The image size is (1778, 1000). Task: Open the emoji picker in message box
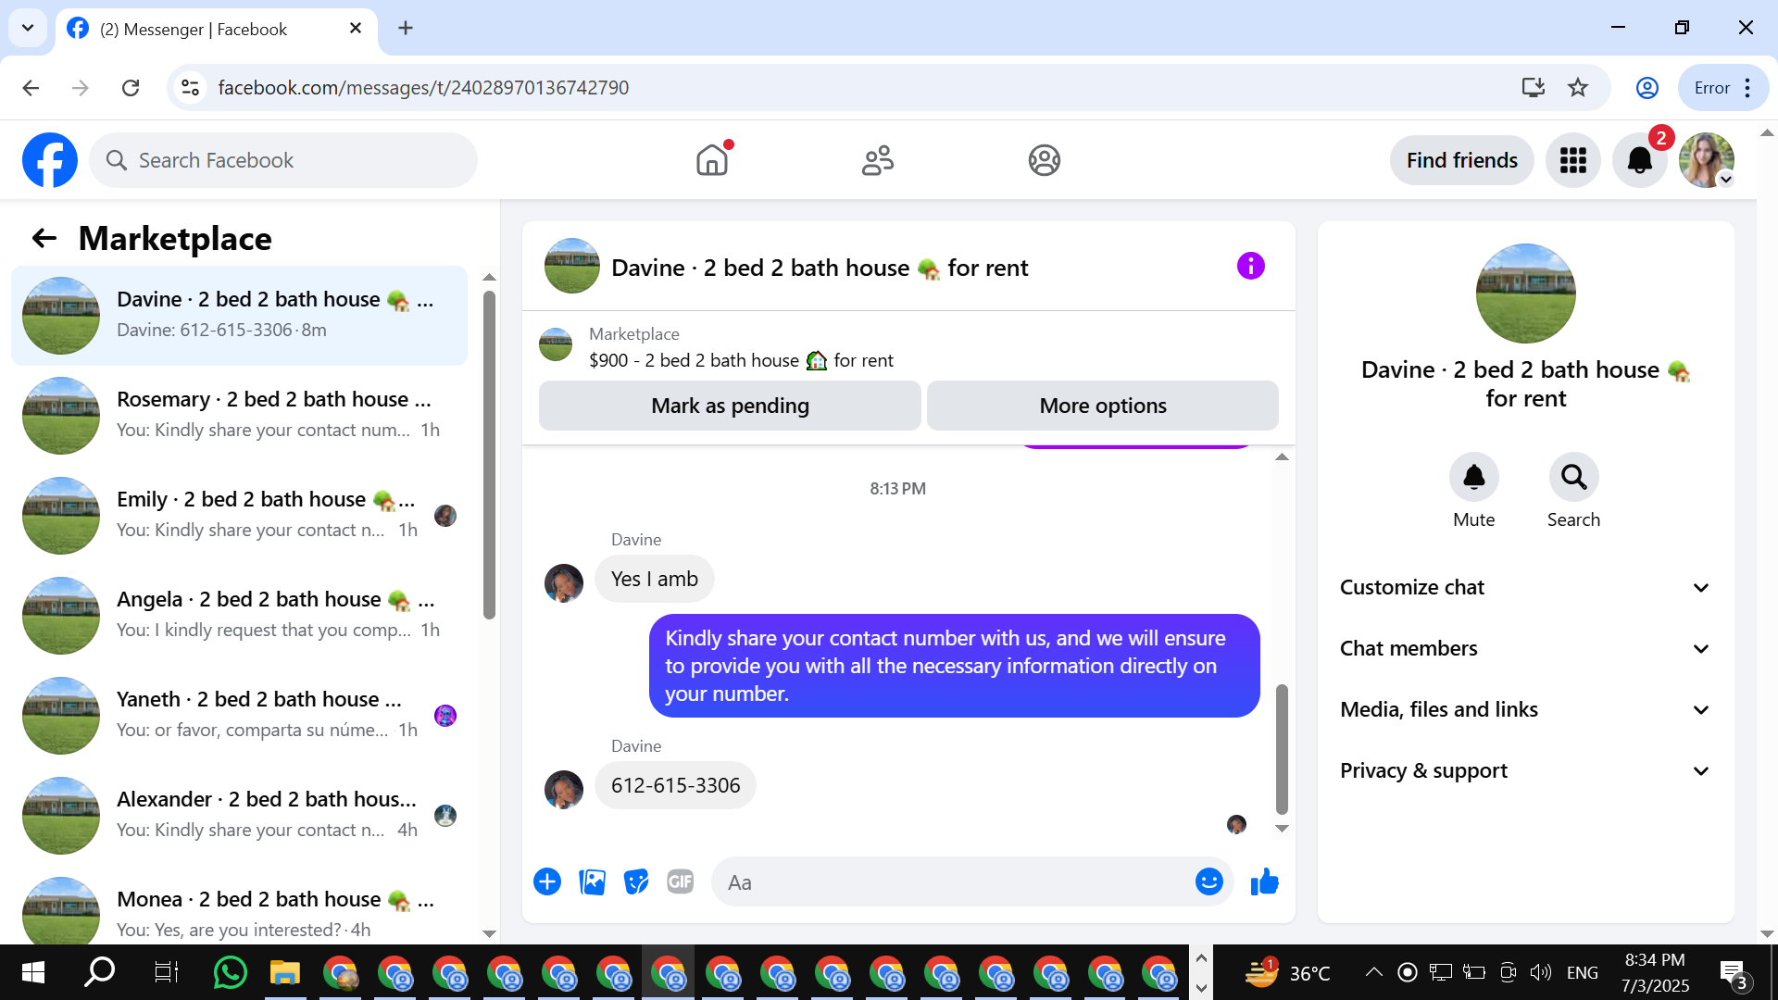[1208, 882]
